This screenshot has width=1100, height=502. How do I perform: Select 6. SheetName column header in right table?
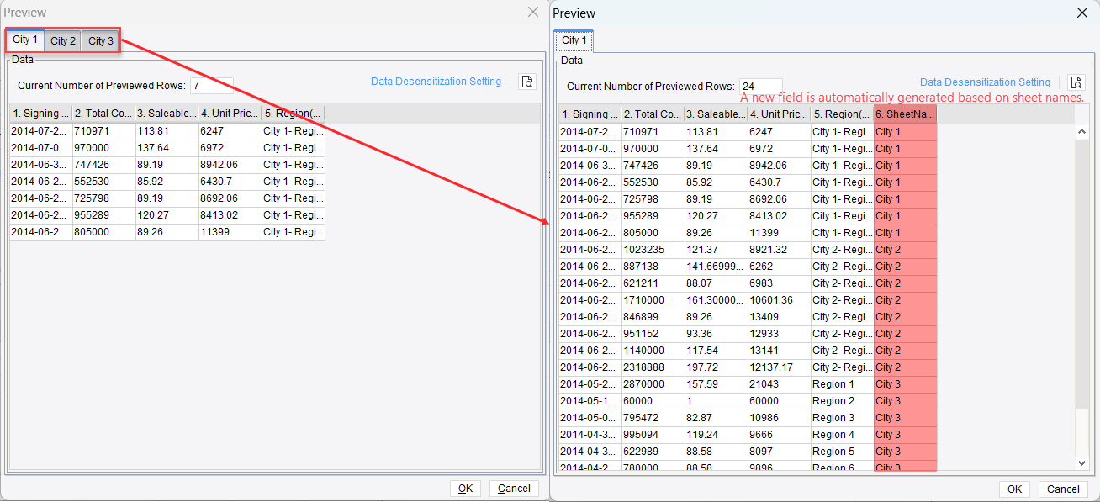[x=905, y=114]
